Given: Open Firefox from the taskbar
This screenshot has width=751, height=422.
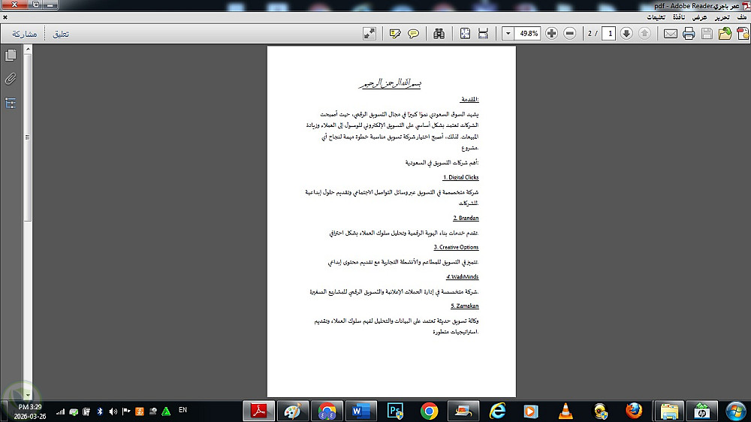Looking at the screenshot, I should point(634,411).
